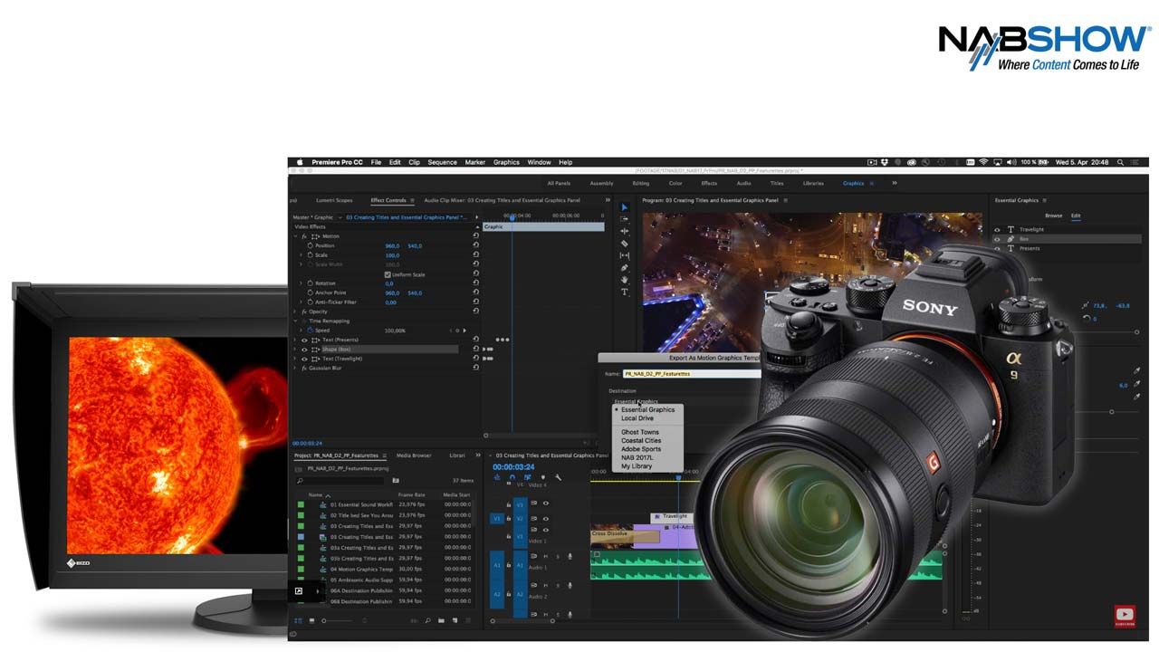The image size is (1159, 652).
Task: Select the Razor tool
Action: pyautogui.click(x=624, y=244)
